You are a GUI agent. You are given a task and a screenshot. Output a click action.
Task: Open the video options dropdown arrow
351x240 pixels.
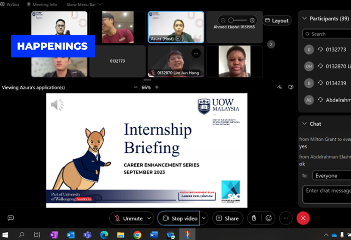tap(204, 218)
